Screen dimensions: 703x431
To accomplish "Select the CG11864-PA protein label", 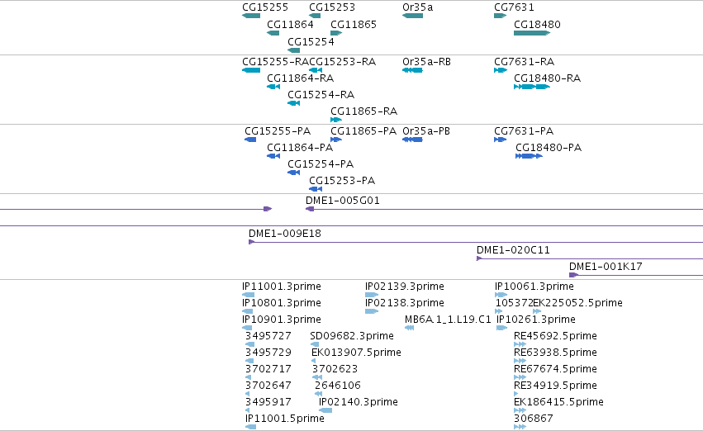I will (x=300, y=148).
